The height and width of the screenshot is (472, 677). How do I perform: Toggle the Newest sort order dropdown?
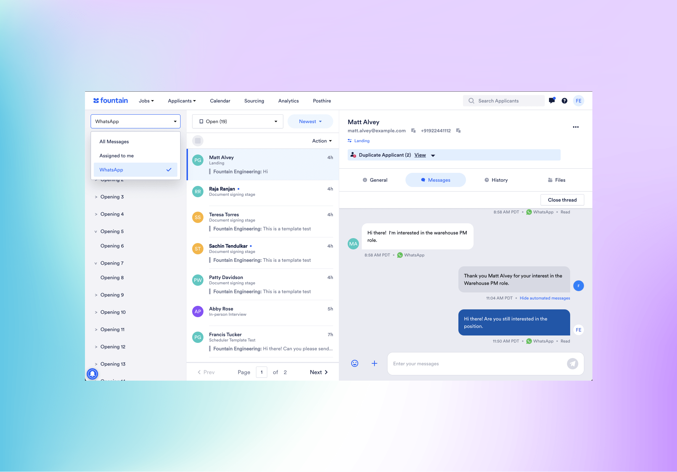click(x=310, y=121)
